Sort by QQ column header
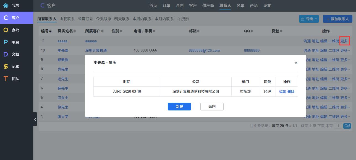 [x=248, y=31]
